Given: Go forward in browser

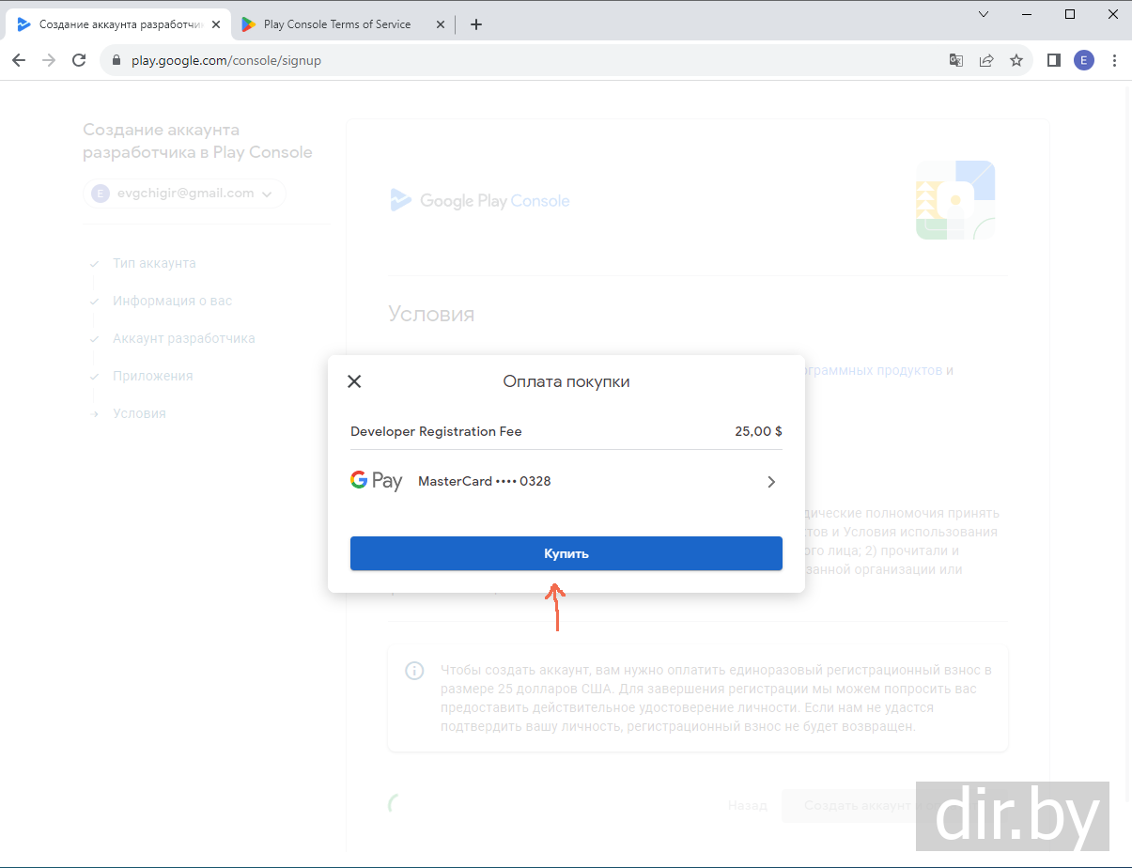Looking at the screenshot, I should pos(50,60).
